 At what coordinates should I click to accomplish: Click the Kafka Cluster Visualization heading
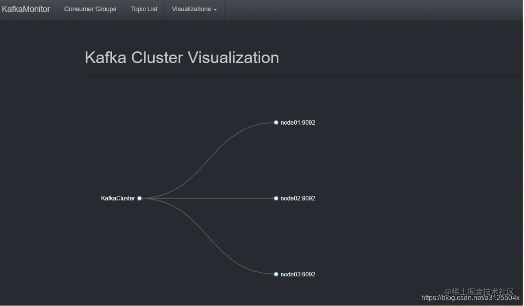[x=182, y=58]
